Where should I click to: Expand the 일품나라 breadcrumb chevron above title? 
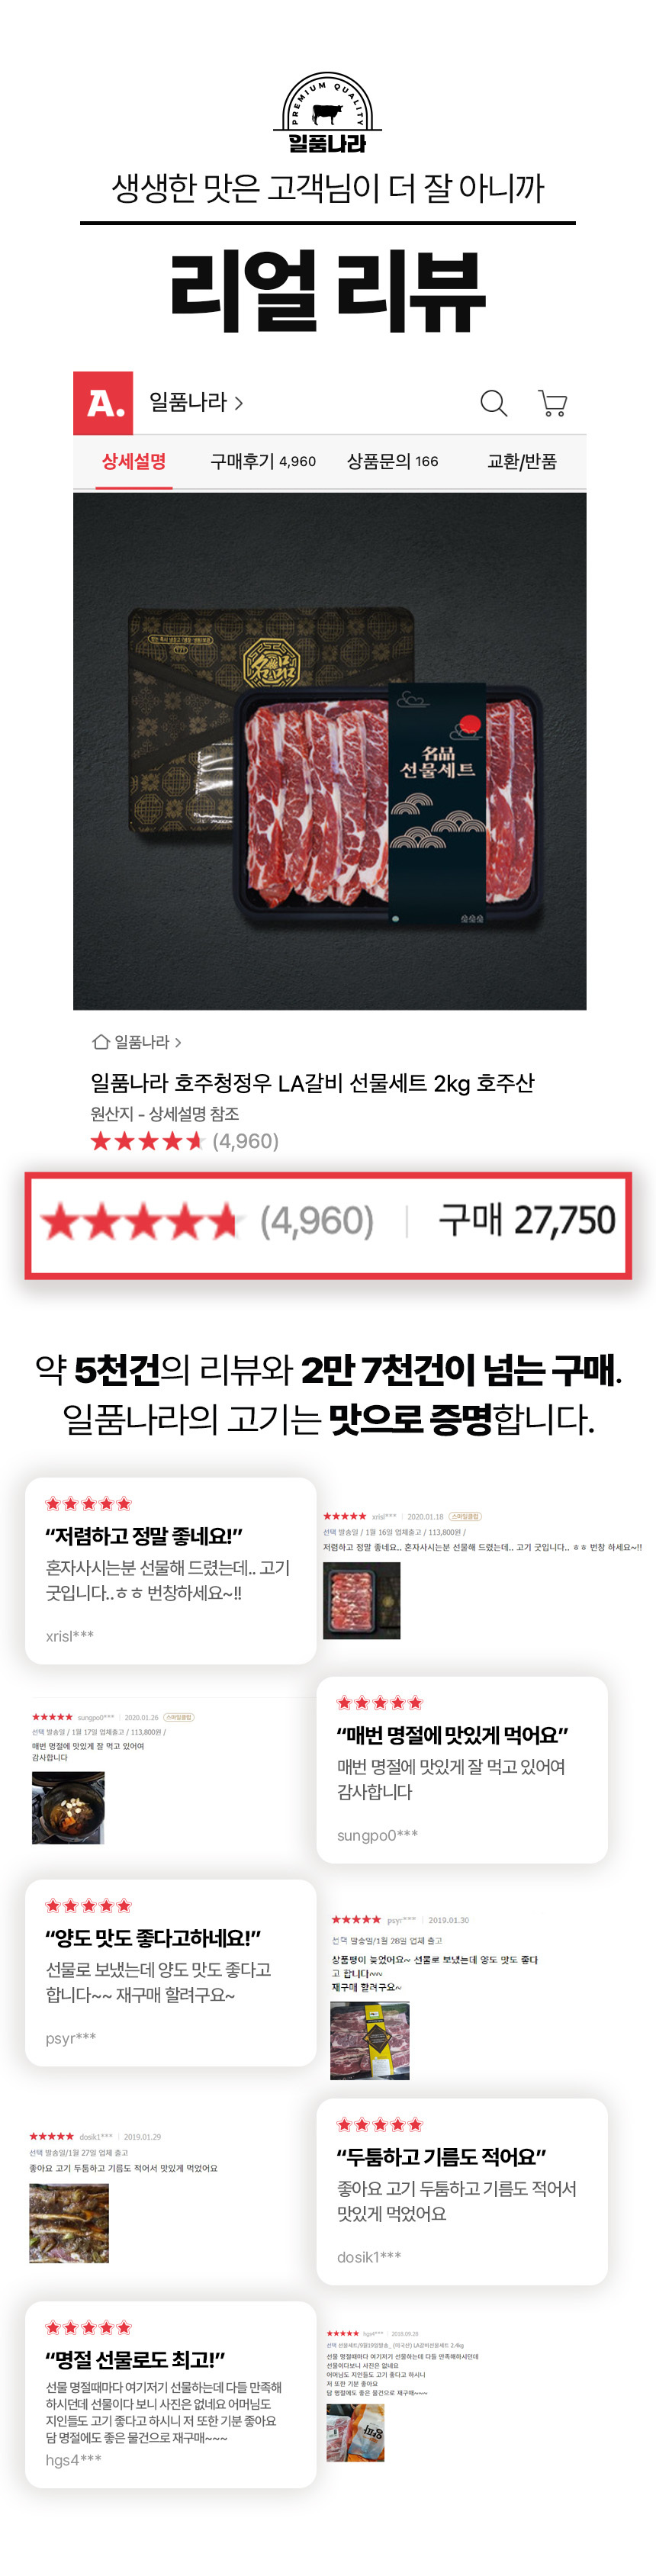click(178, 1042)
